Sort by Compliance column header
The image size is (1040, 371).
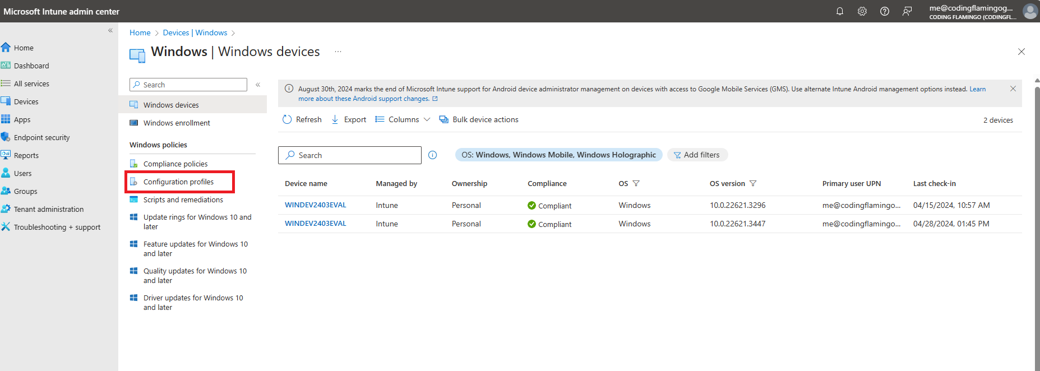click(547, 183)
